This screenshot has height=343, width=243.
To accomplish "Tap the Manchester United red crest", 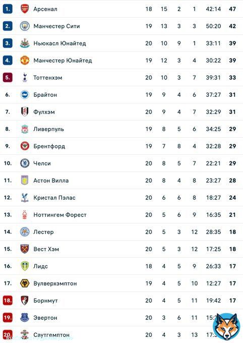I will coord(25,61).
